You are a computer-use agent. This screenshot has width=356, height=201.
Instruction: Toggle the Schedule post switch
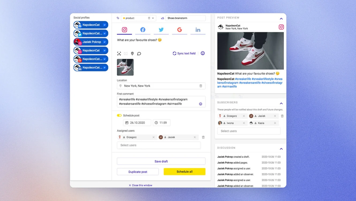119,116
